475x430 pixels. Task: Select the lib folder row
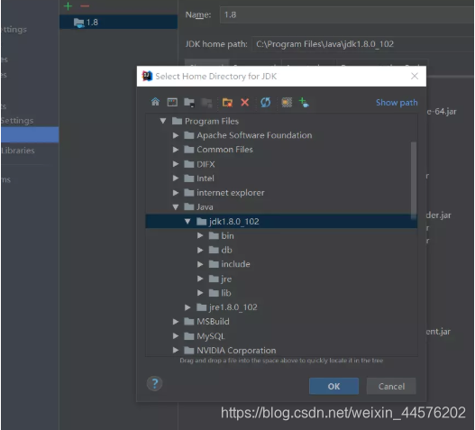281,293
